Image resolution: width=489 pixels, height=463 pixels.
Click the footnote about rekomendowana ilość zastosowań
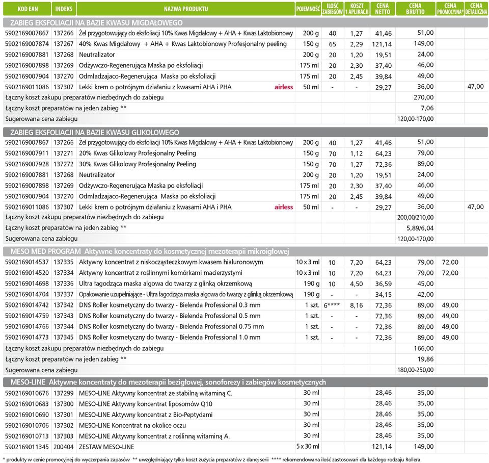pos(346,459)
